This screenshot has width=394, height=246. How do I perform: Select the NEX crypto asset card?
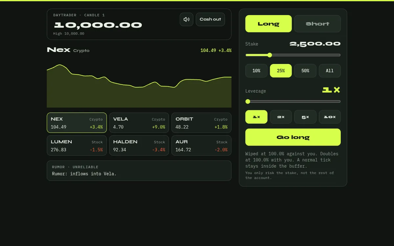point(77,123)
